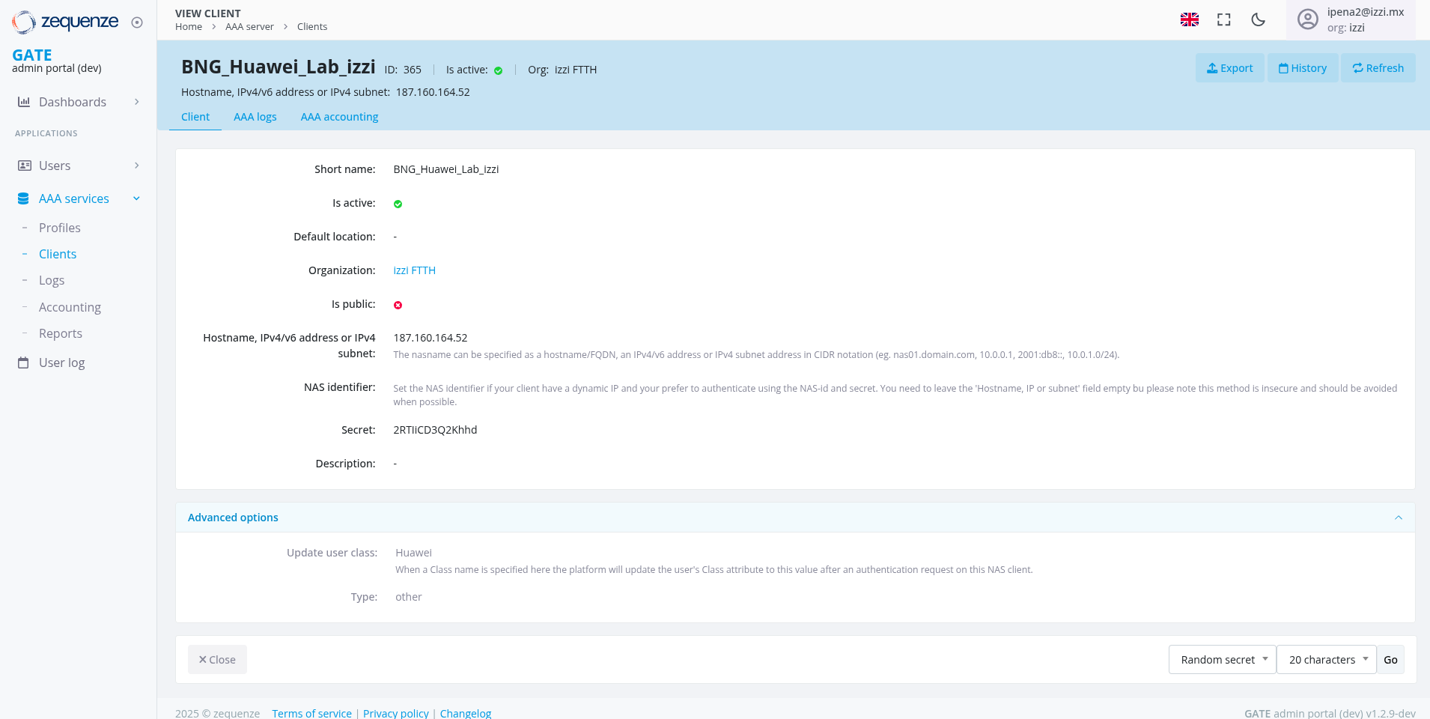Collapse the Advanced options panel
The height and width of the screenshot is (719, 1430).
click(x=1398, y=518)
